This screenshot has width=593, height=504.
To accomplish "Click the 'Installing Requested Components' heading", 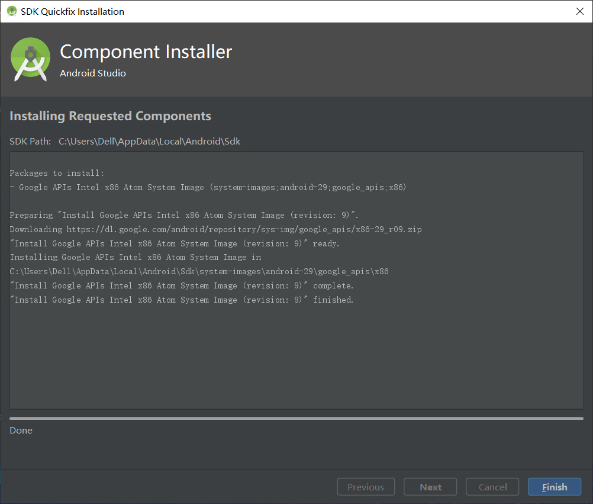I will pyautogui.click(x=111, y=116).
